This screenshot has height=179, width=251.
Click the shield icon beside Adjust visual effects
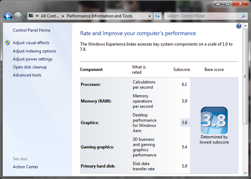coord(8,43)
